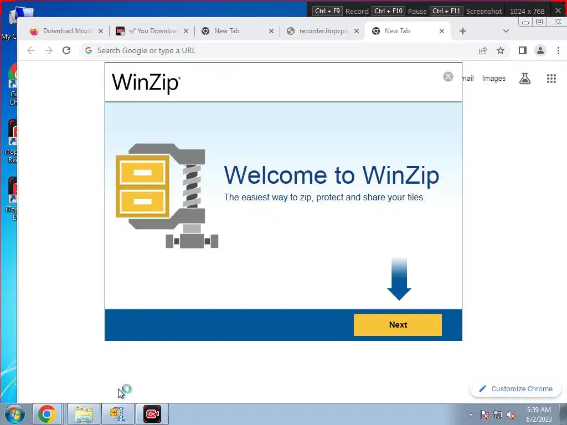Open the Chrome three-dot menu
567x425 pixels.
[x=558, y=50]
